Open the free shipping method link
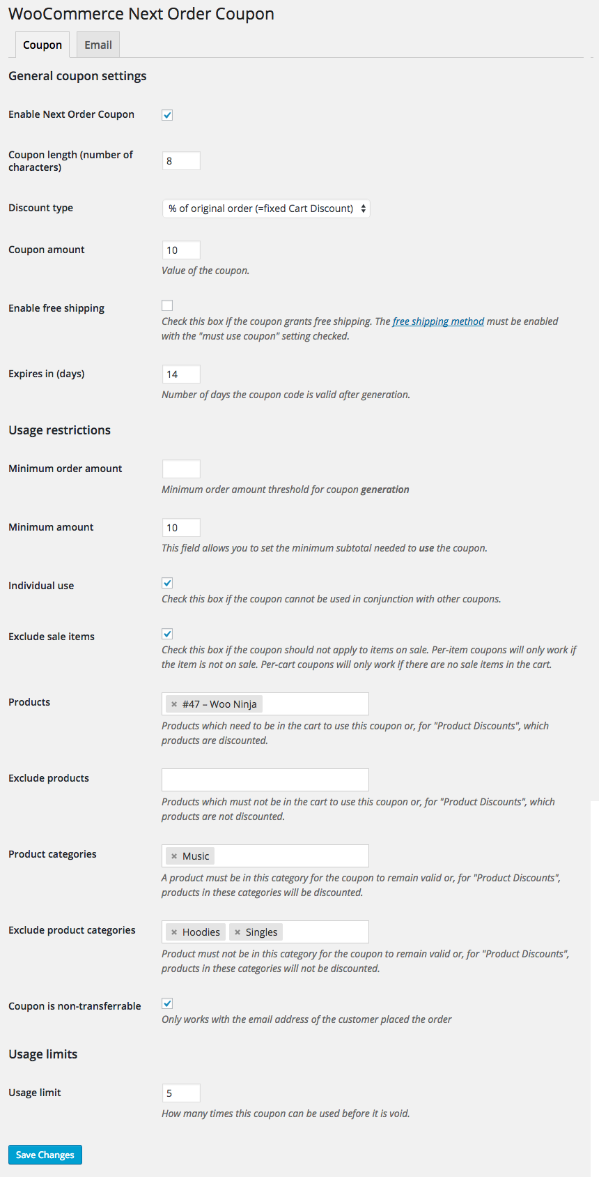The width and height of the screenshot is (599, 1177). pos(438,321)
